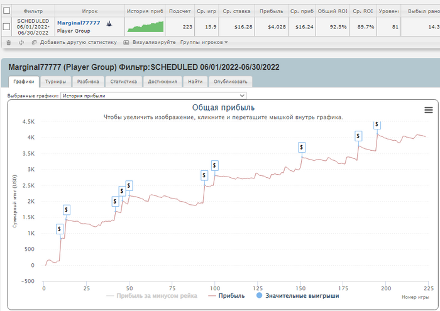This screenshot has width=440, height=311.
Task: Click the $ marker at 2K near game 42
Action: [x=115, y=202]
